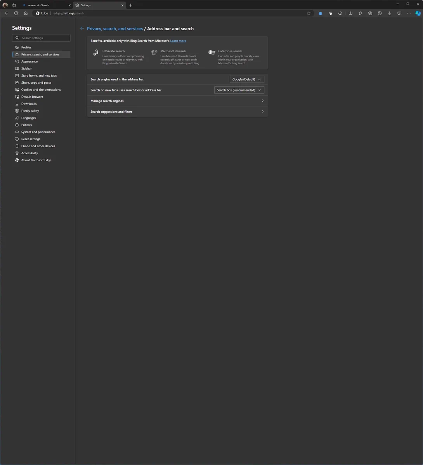The image size is (423, 465).
Task: Click the Microsoft Rewards medal icon
Action: coord(154,52)
